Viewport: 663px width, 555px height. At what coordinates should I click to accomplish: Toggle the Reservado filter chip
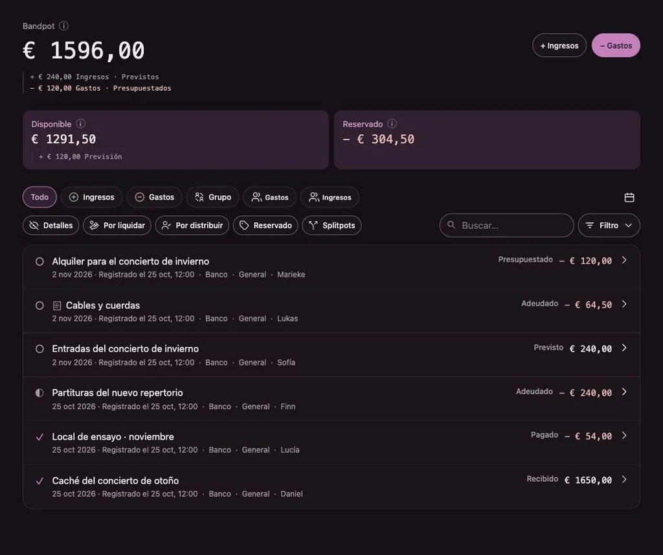pos(265,225)
